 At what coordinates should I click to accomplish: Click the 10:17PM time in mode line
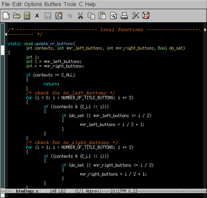click(x=118, y=191)
